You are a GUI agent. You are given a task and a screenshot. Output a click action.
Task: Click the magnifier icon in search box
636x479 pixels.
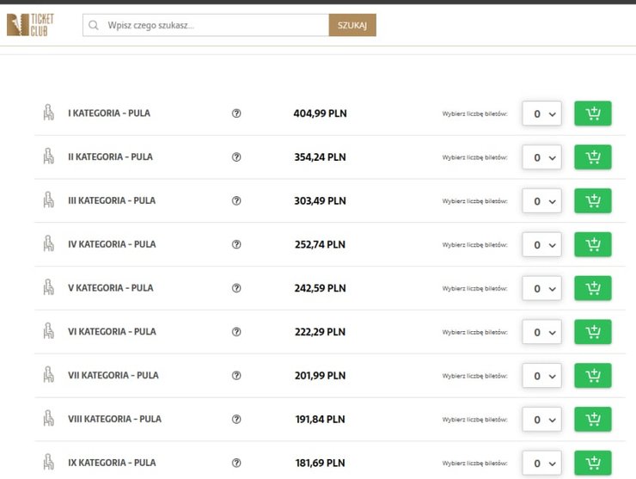point(95,26)
